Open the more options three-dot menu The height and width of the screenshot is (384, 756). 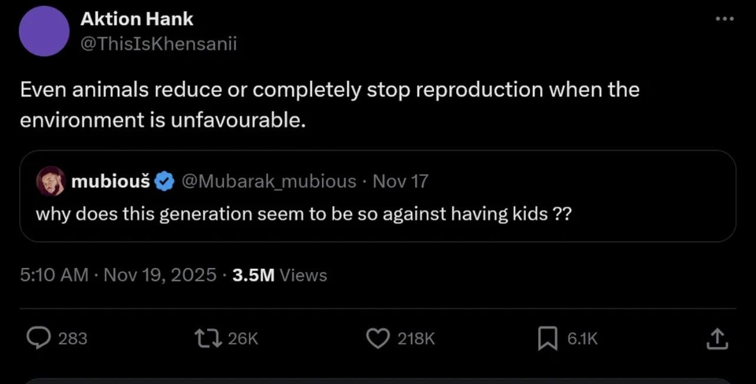pyautogui.click(x=724, y=19)
